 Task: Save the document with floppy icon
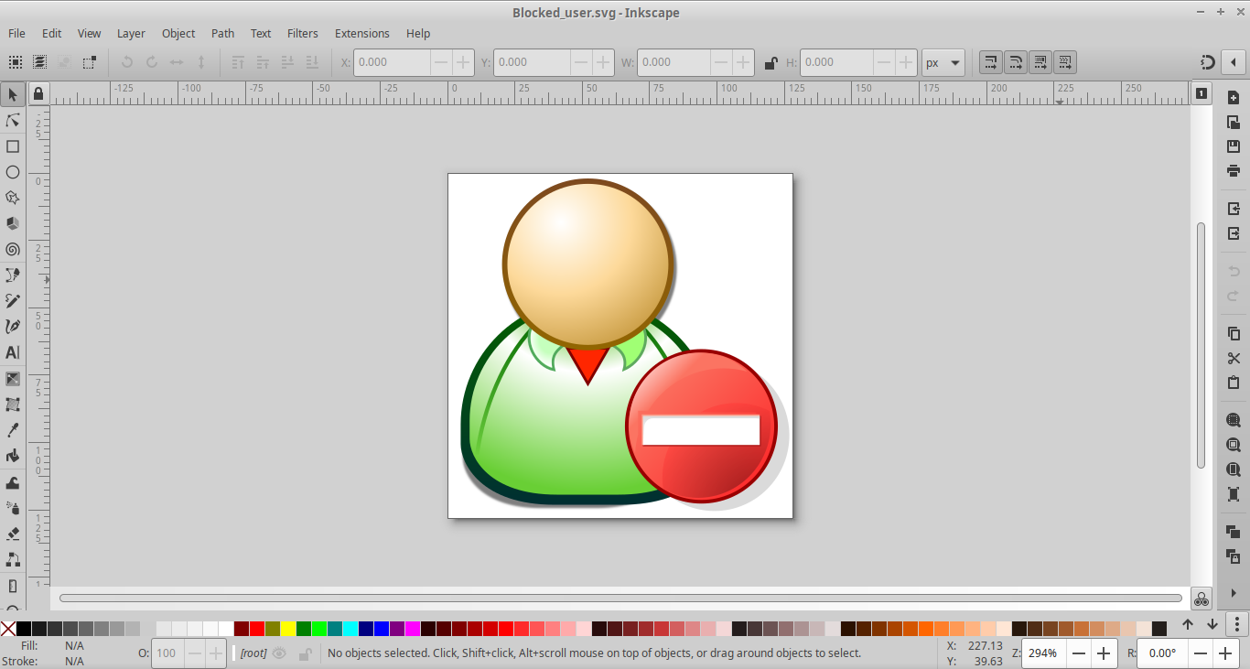[1234, 146]
